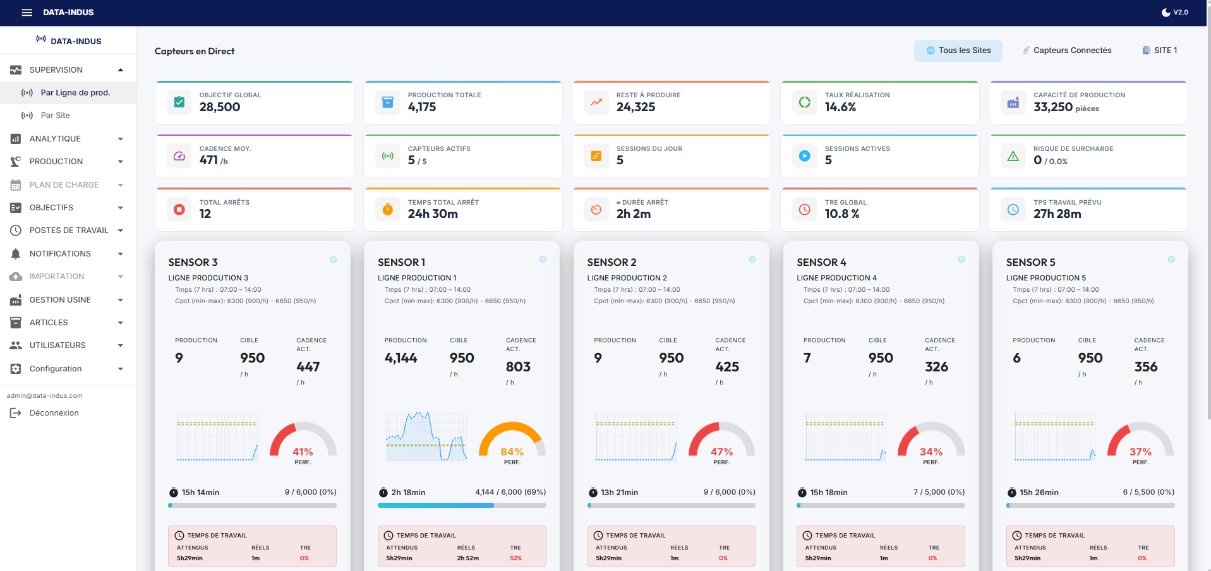Image resolution: width=1211 pixels, height=571 pixels.
Task: Click the Sessions du Jour list icon
Action: [x=596, y=155]
